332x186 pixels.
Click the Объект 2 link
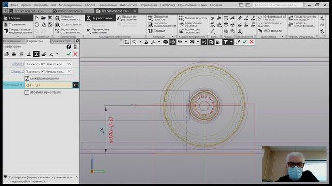click(18, 72)
